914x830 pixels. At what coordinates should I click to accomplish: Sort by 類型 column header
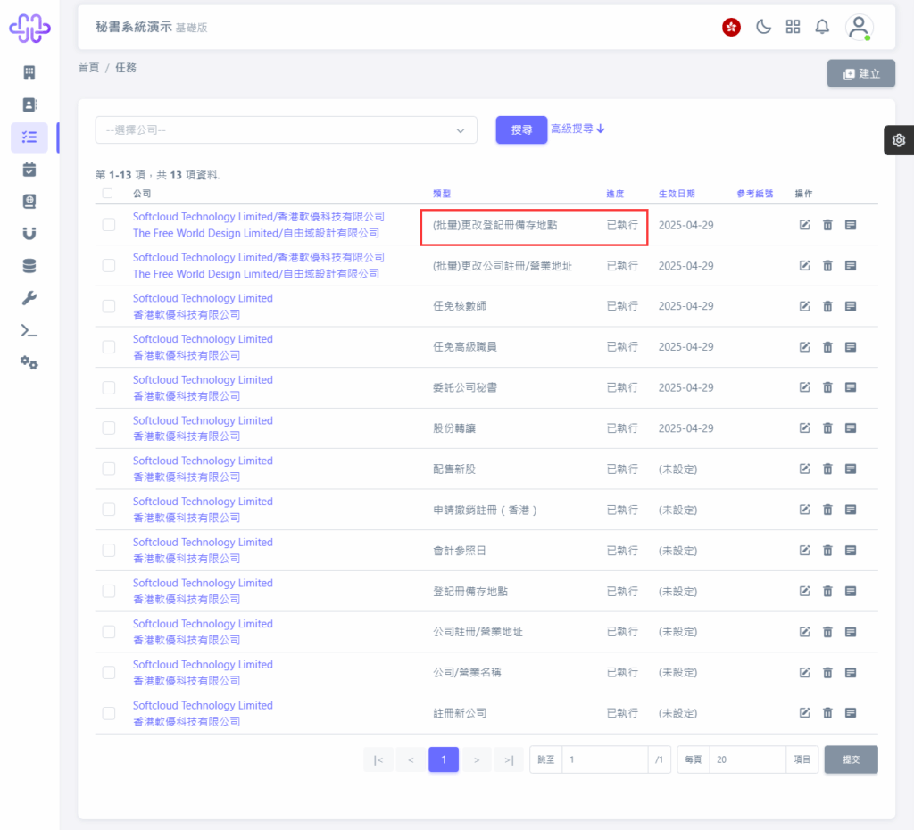pos(442,194)
